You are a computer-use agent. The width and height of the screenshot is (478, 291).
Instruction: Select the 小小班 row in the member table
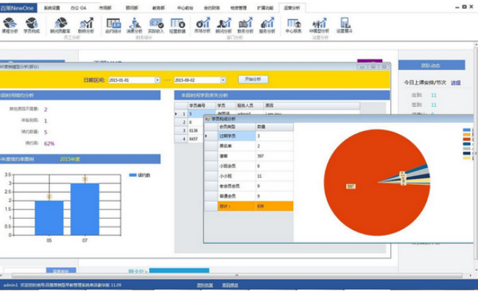pos(249,176)
